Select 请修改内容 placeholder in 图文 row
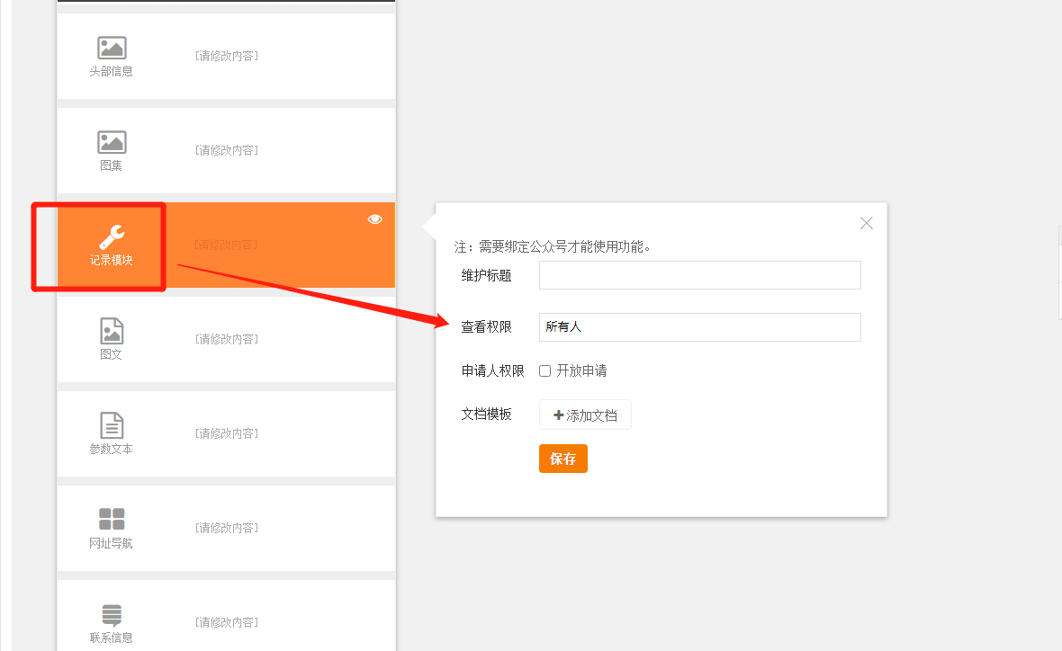 click(227, 339)
